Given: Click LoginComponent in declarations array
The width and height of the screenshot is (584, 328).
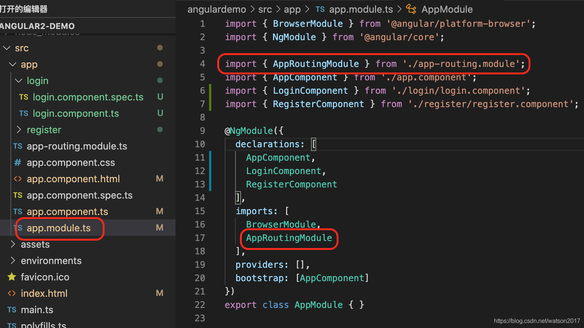Looking at the screenshot, I should click(283, 171).
